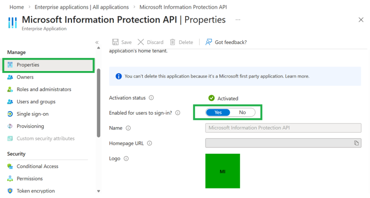Go to Home breadcrumb
Viewport: 370px width, 198px height.
pyautogui.click(x=17, y=7)
